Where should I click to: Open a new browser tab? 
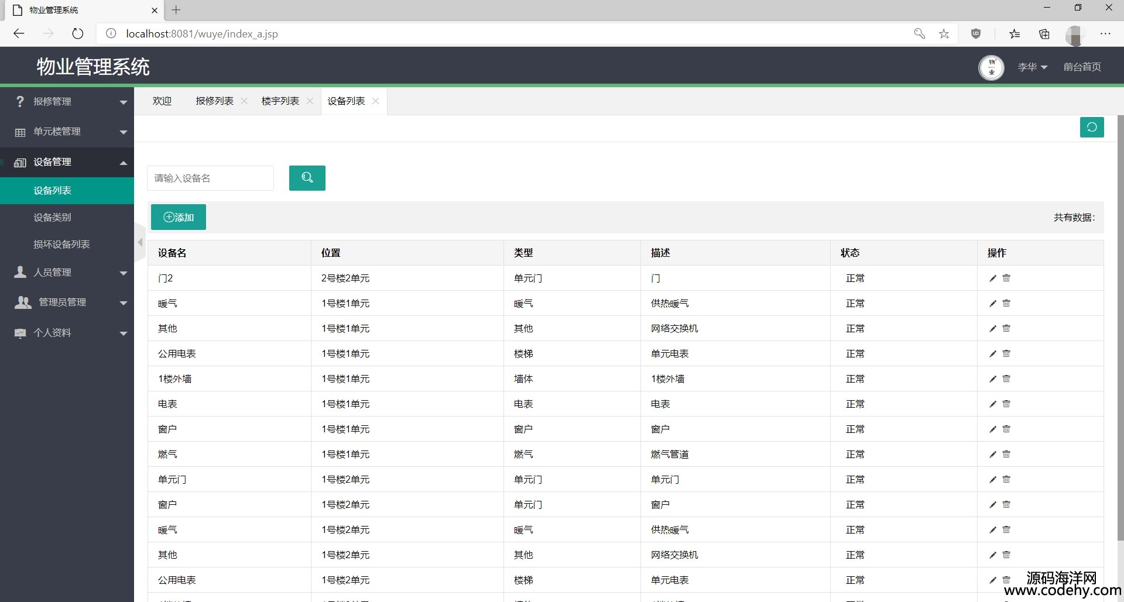point(176,10)
